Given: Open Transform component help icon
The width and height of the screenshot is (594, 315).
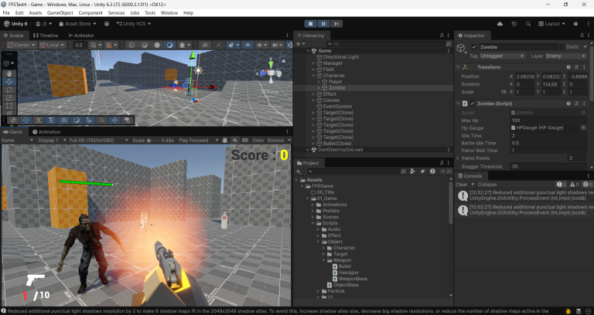Looking at the screenshot, I should tap(568, 67).
